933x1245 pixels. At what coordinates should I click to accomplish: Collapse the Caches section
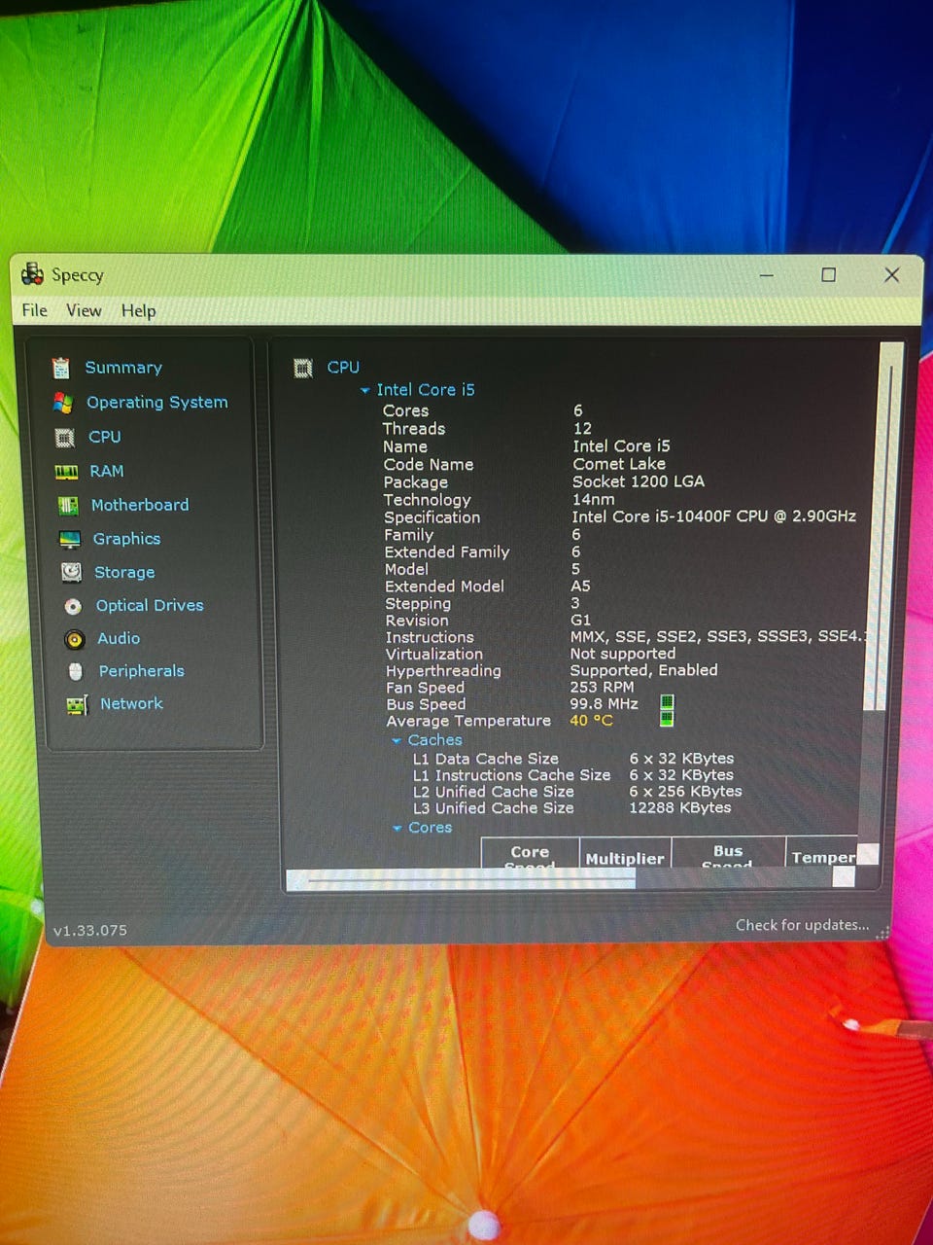397,741
